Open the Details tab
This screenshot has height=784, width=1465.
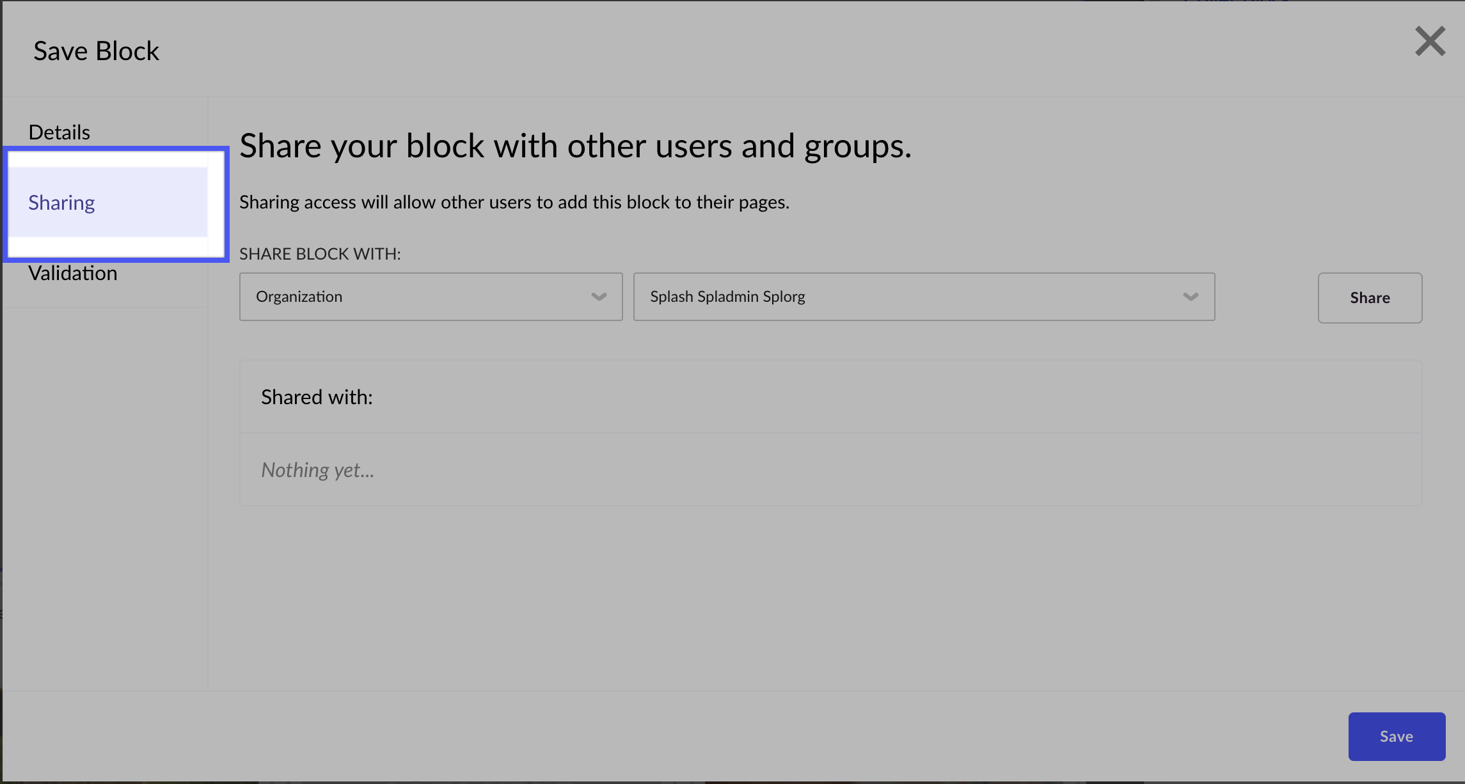pos(59,132)
